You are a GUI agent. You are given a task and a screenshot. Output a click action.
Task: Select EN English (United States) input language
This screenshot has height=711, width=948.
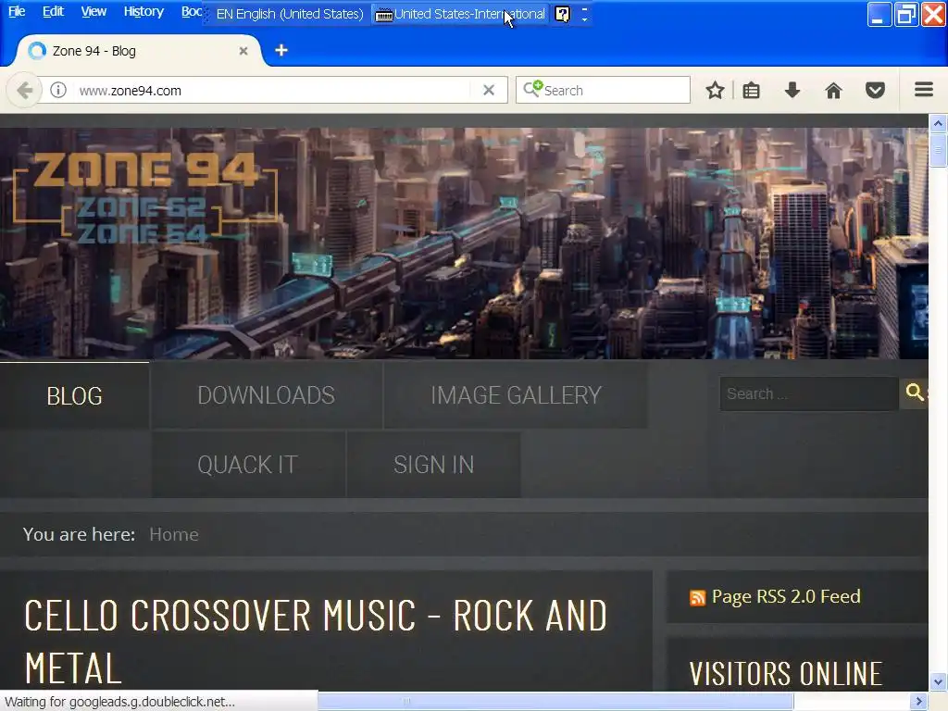pyautogui.click(x=290, y=14)
